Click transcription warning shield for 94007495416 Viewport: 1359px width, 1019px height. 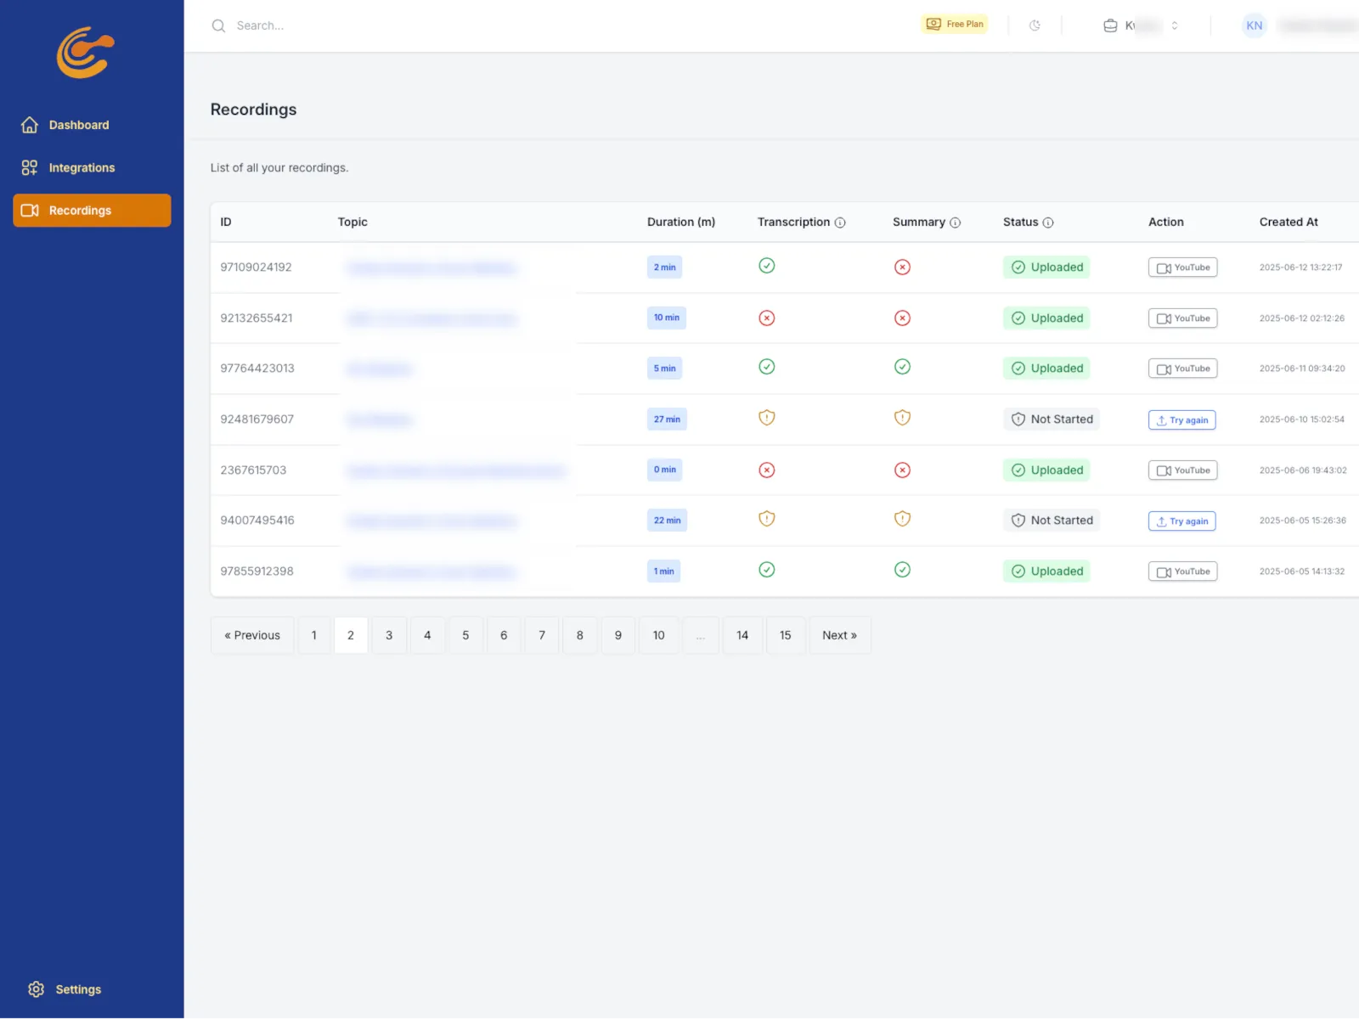tap(767, 519)
